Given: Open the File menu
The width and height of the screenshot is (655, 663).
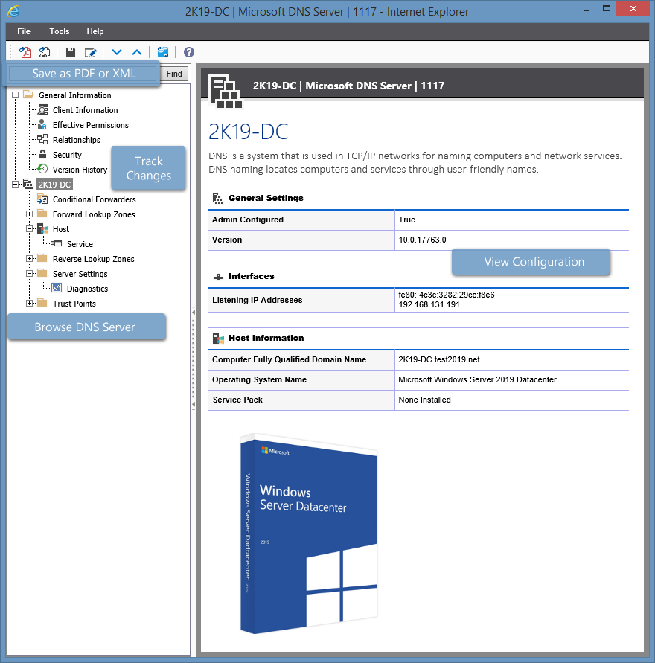Looking at the screenshot, I should [x=23, y=31].
